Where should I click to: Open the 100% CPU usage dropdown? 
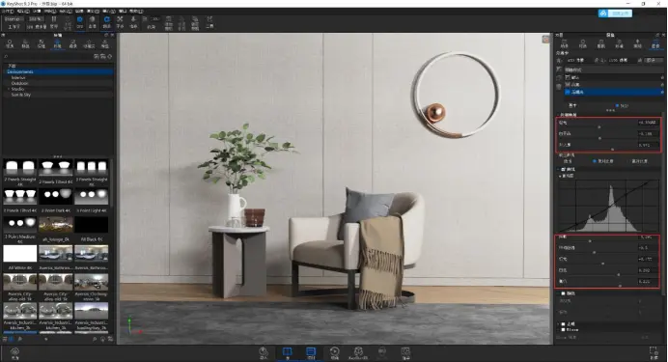(37, 18)
